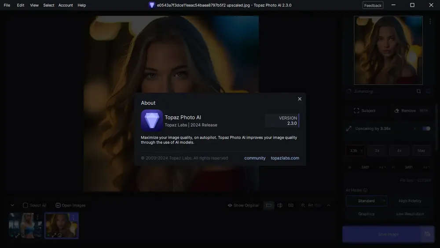Toggle the Upscaling switch

(426, 128)
